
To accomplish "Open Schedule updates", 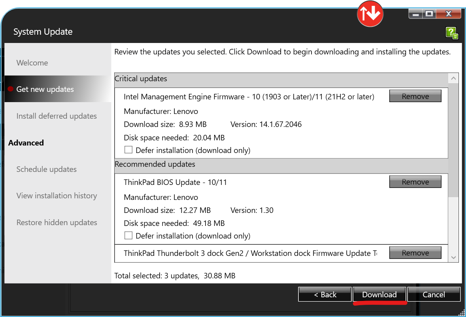I will (46, 169).
